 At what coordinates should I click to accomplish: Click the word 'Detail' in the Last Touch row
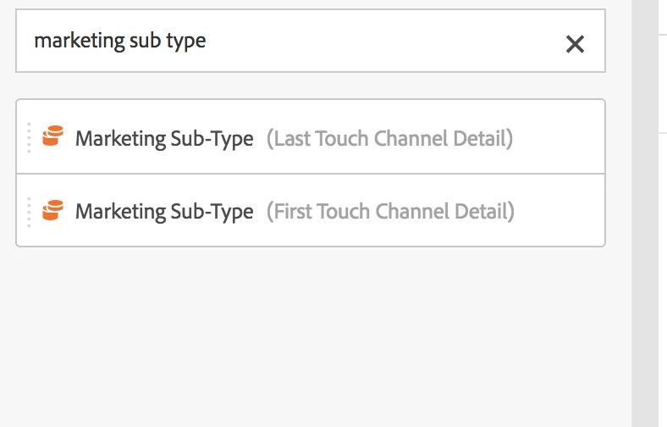(x=484, y=138)
